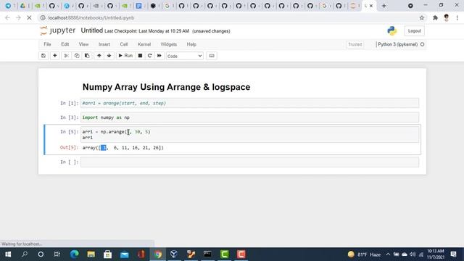Click the Python 3 kernel status circle
464x261 pixels.
(422, 44)
